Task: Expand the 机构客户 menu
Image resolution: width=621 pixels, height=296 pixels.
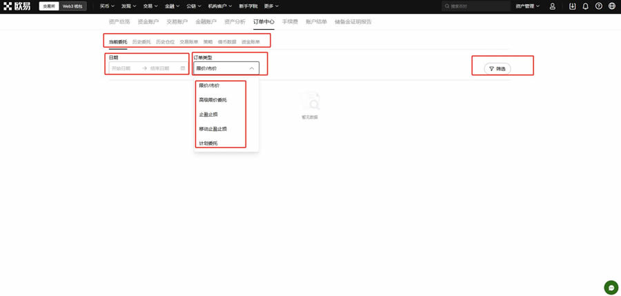Action: coord(220,6)
